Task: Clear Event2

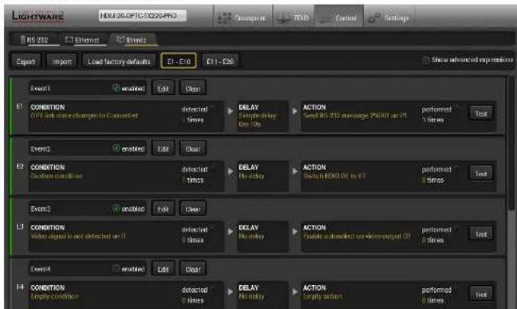Action: point(192,149)
